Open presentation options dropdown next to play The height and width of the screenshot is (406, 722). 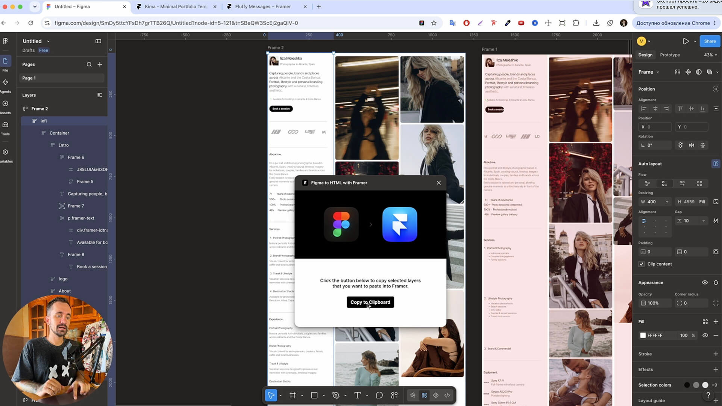695,41
